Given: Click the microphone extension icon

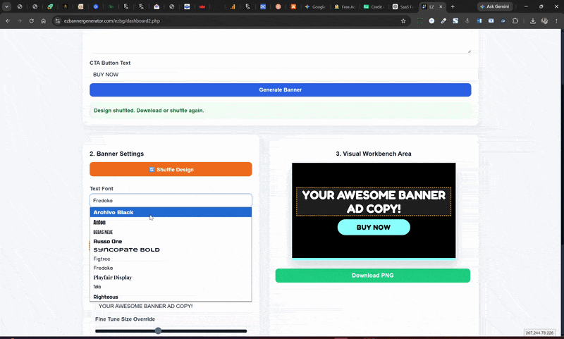Looking at the screenshot, I should coord(467,21).
